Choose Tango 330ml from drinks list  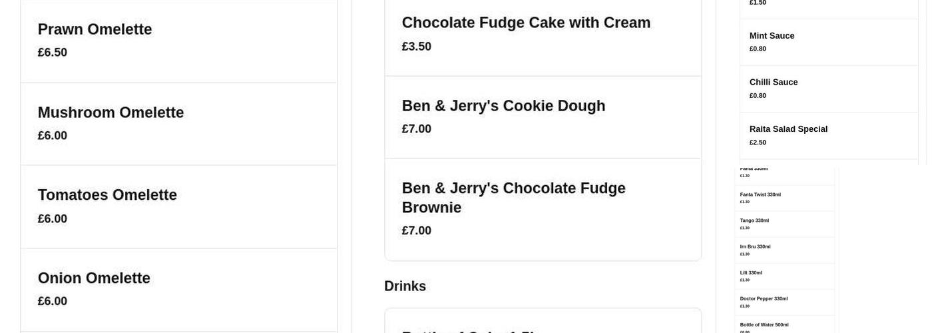(x=754, y=220)
